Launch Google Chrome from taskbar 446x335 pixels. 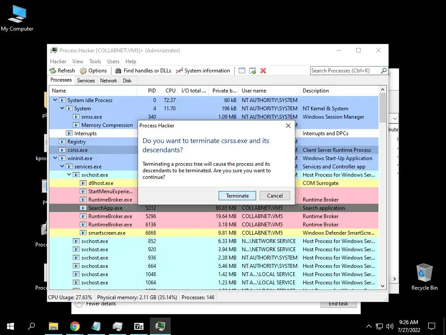[x=75, y=326]
